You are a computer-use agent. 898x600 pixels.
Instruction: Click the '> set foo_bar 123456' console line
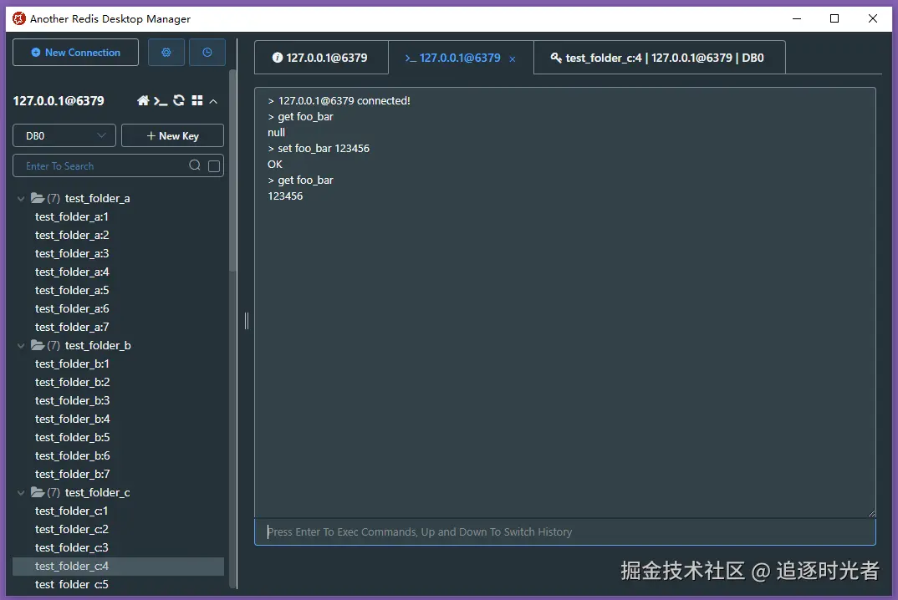319,148
